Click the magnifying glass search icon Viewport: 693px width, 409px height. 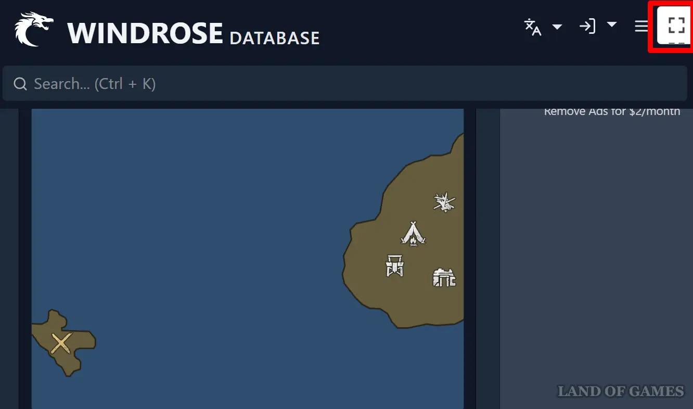[x=20, y=84]
